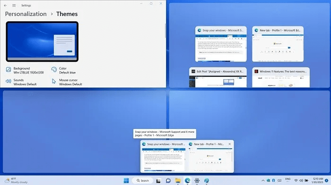
Task: Close the New tab taskbar preview
Action: tap(230, 144)
